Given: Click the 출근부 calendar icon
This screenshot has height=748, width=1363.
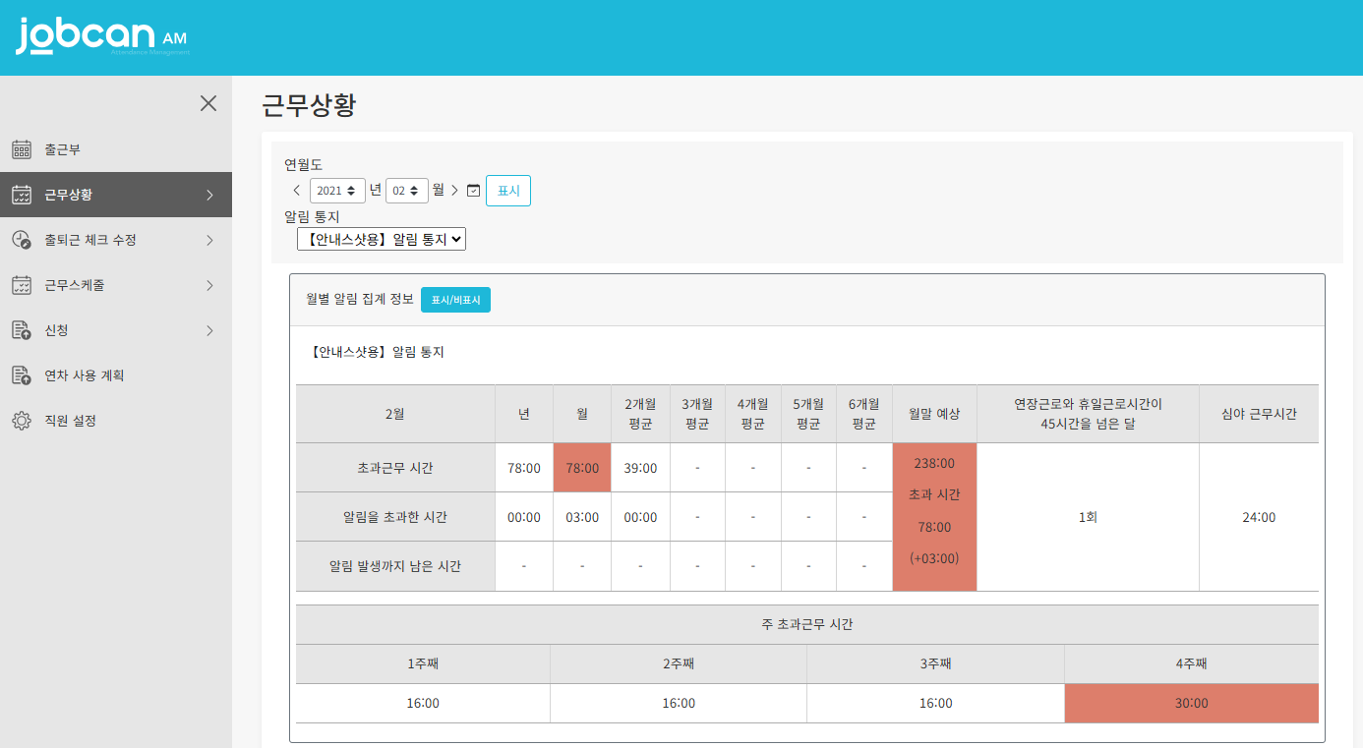Looking at the screenshot, I should (x=21, y=149).
